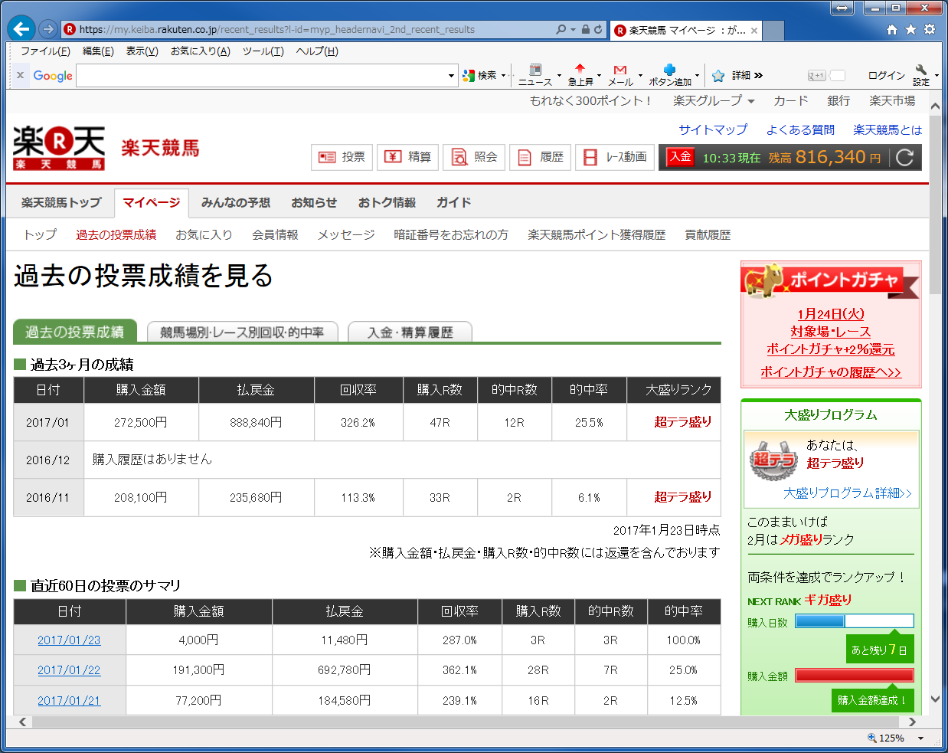Click the bookmark star on Google toolbar
This screenshot has height=753, width=948.
click(x=718, y=76)
